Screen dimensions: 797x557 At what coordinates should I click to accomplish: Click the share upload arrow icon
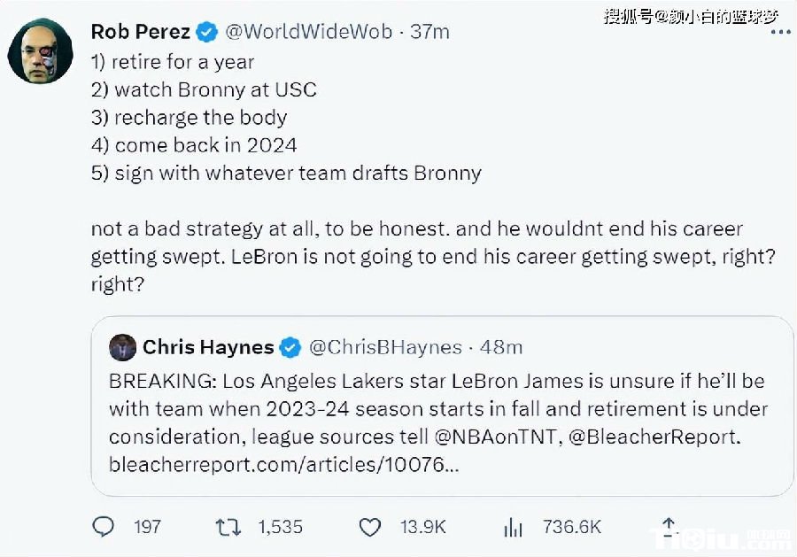point(669,527)
